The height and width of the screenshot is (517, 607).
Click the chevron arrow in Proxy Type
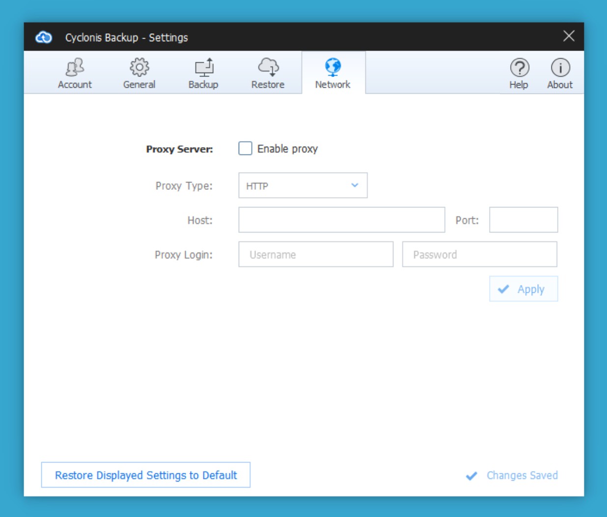tap(355, 185)
